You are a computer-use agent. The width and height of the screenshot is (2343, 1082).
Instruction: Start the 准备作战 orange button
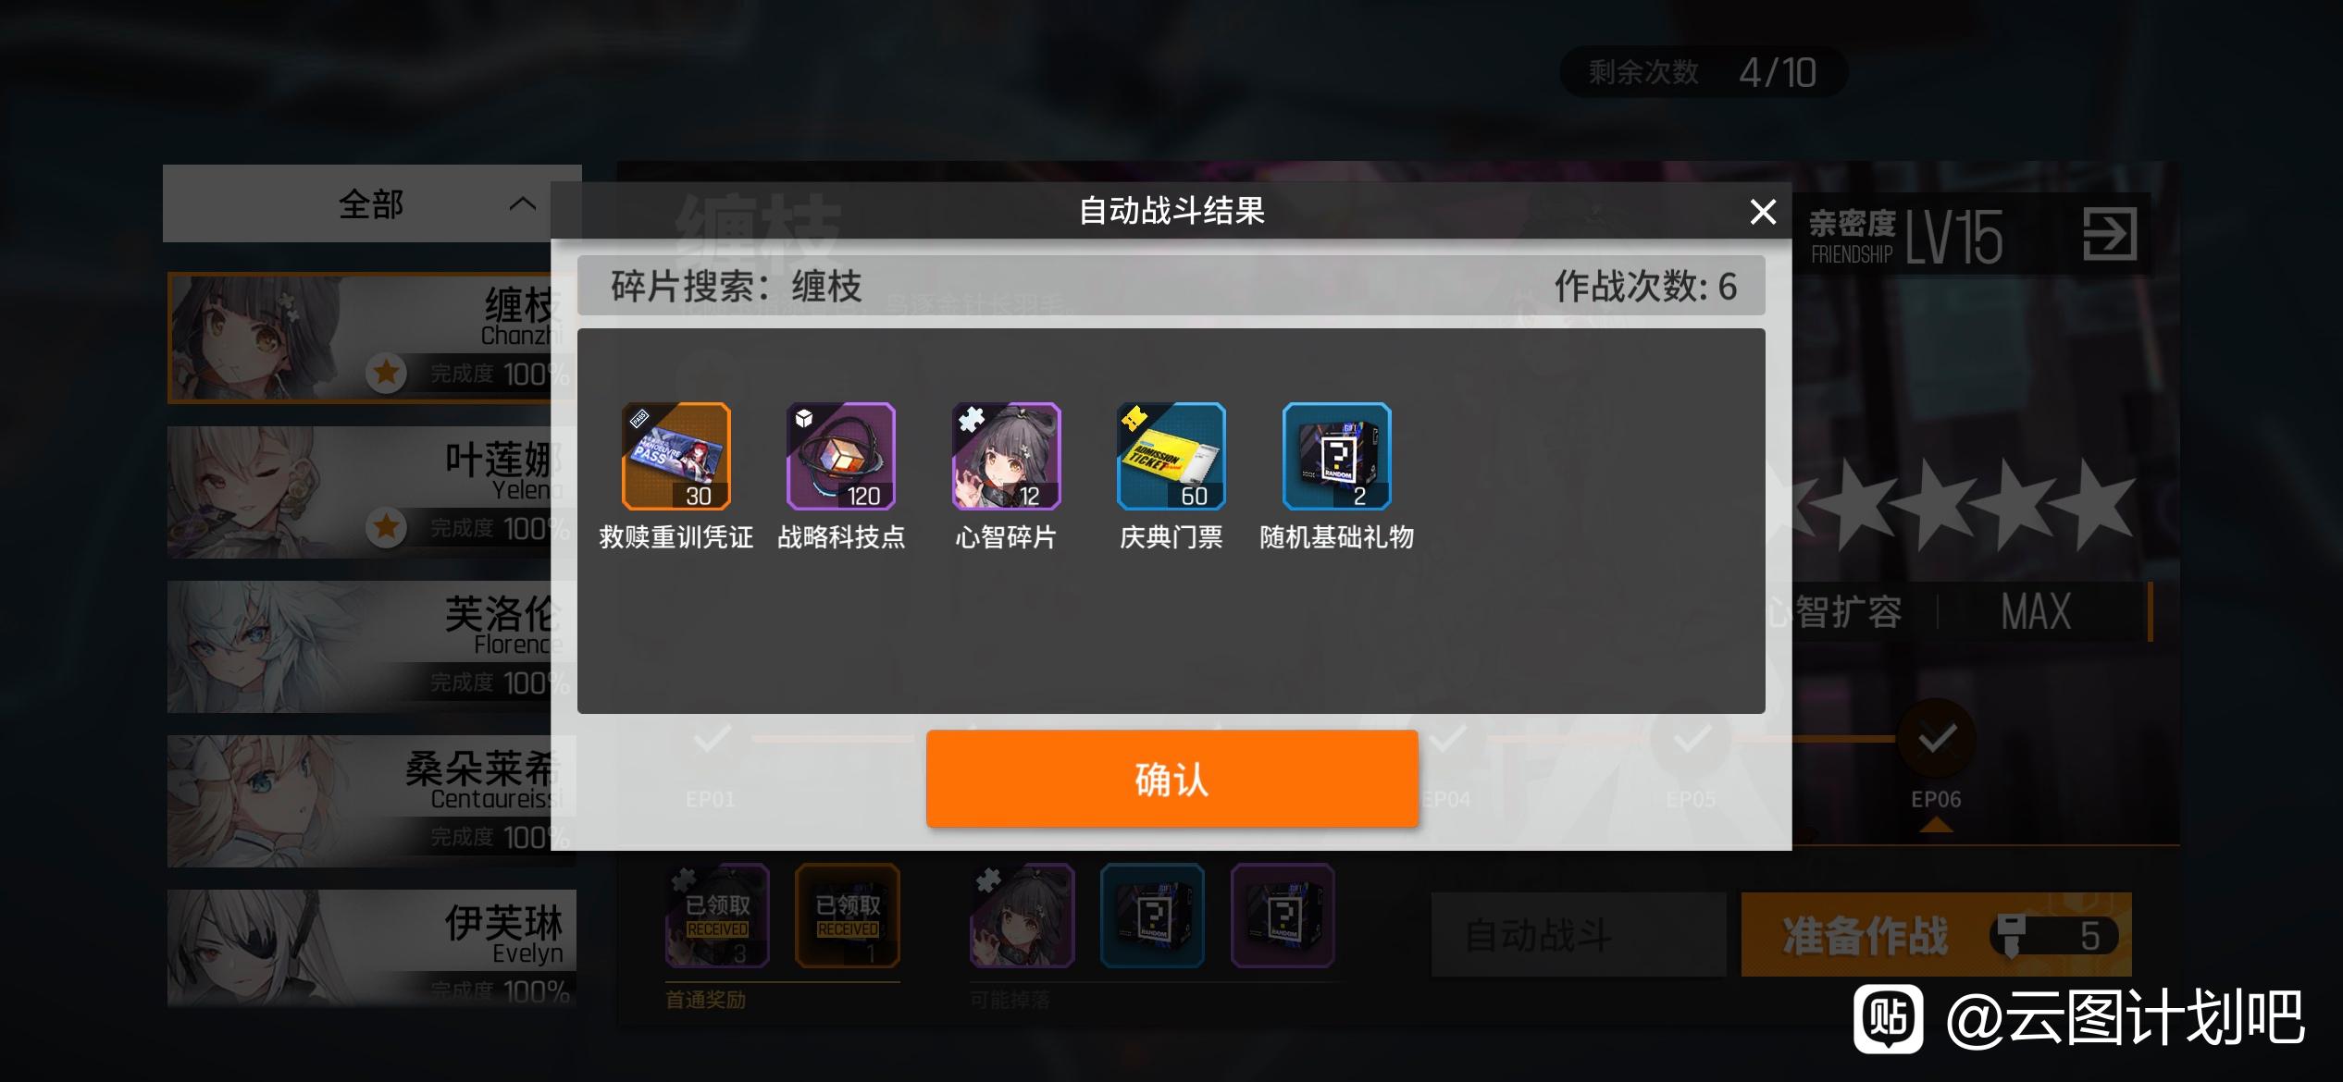[1936, 934]
